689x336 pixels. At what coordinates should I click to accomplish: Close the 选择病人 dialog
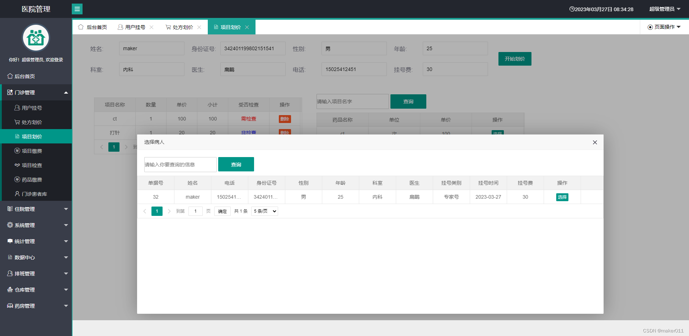pyautogui.click(x=595, y=142)
